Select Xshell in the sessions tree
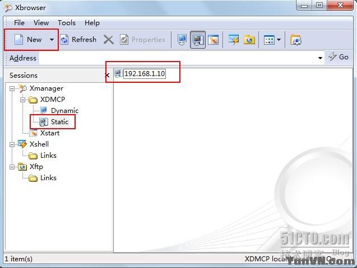This screenshot has width=357, height=268. pyautogui.click(x=39, y=144)
